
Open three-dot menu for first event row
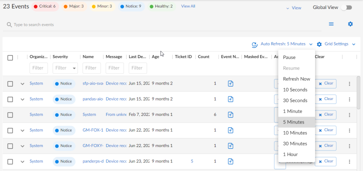coord(349,84)
